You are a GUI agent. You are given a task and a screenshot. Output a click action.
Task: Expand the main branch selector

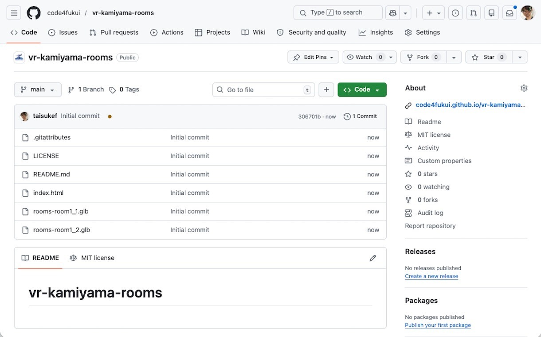(38, 89)
